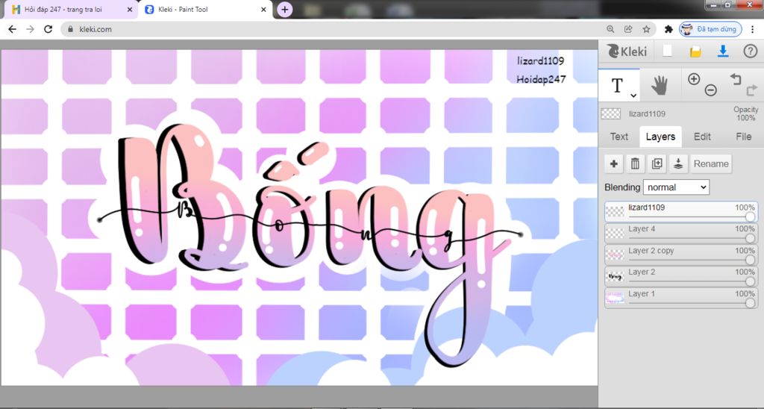Go forward in browser history
The width and height of the screenshot is (764, 409).
pyautogui.click(x=30, y=29)
